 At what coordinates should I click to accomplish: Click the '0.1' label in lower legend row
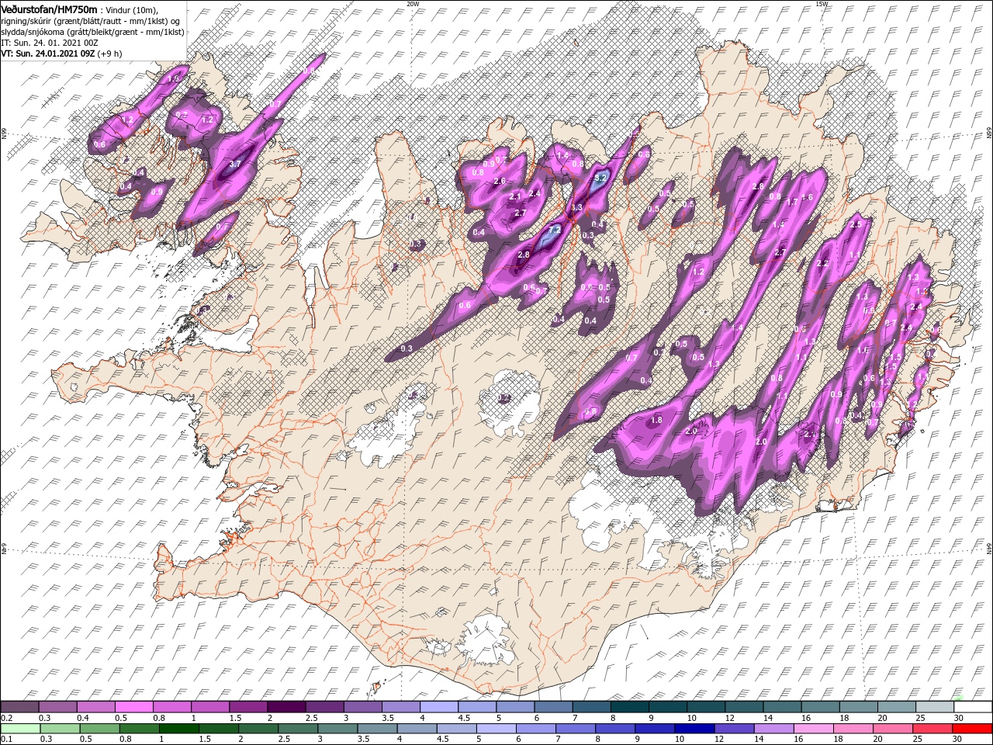click(x=5, y=740)
